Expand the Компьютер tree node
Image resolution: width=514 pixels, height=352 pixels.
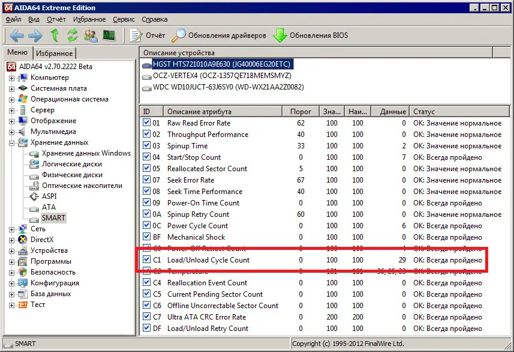[12, 78]
